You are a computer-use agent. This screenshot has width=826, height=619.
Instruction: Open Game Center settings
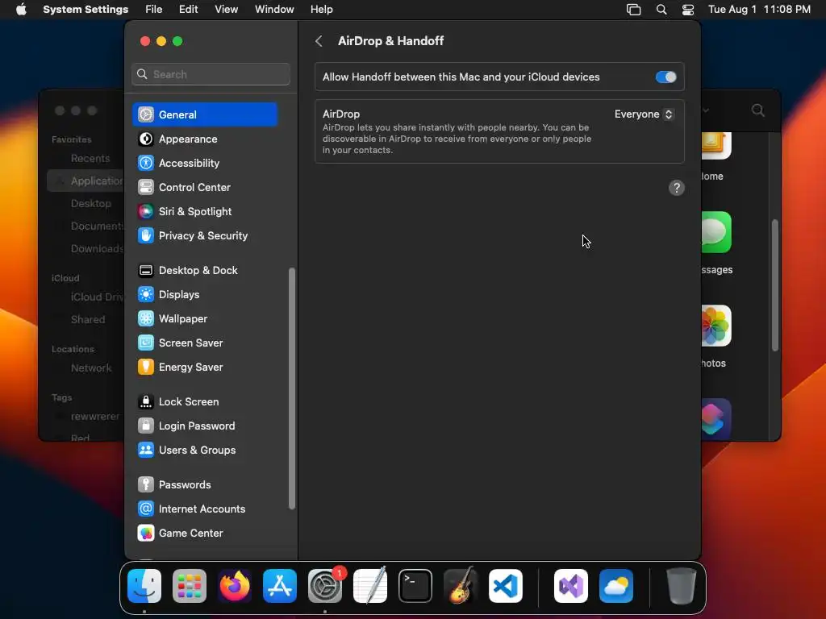coord(205,534)
